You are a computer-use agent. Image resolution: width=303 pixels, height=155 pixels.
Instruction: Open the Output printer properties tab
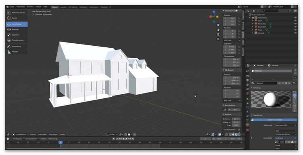(248, 81)
